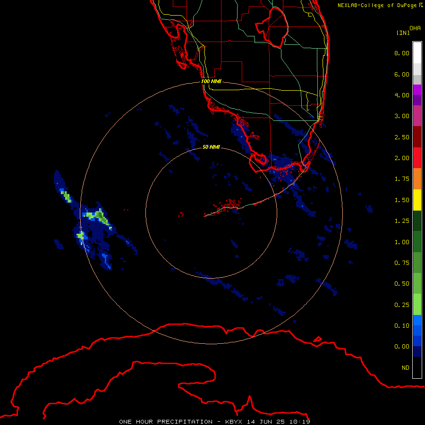Click the 1.50 scale value
The height and width of the screenshot is (425, 425).
[402, 200]
